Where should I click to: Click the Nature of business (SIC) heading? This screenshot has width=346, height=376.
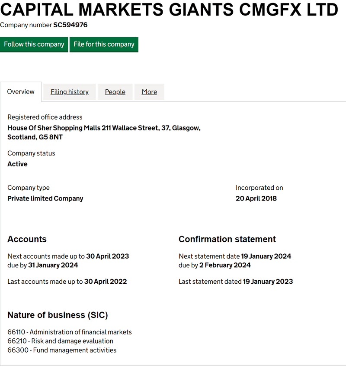(58, 315)
